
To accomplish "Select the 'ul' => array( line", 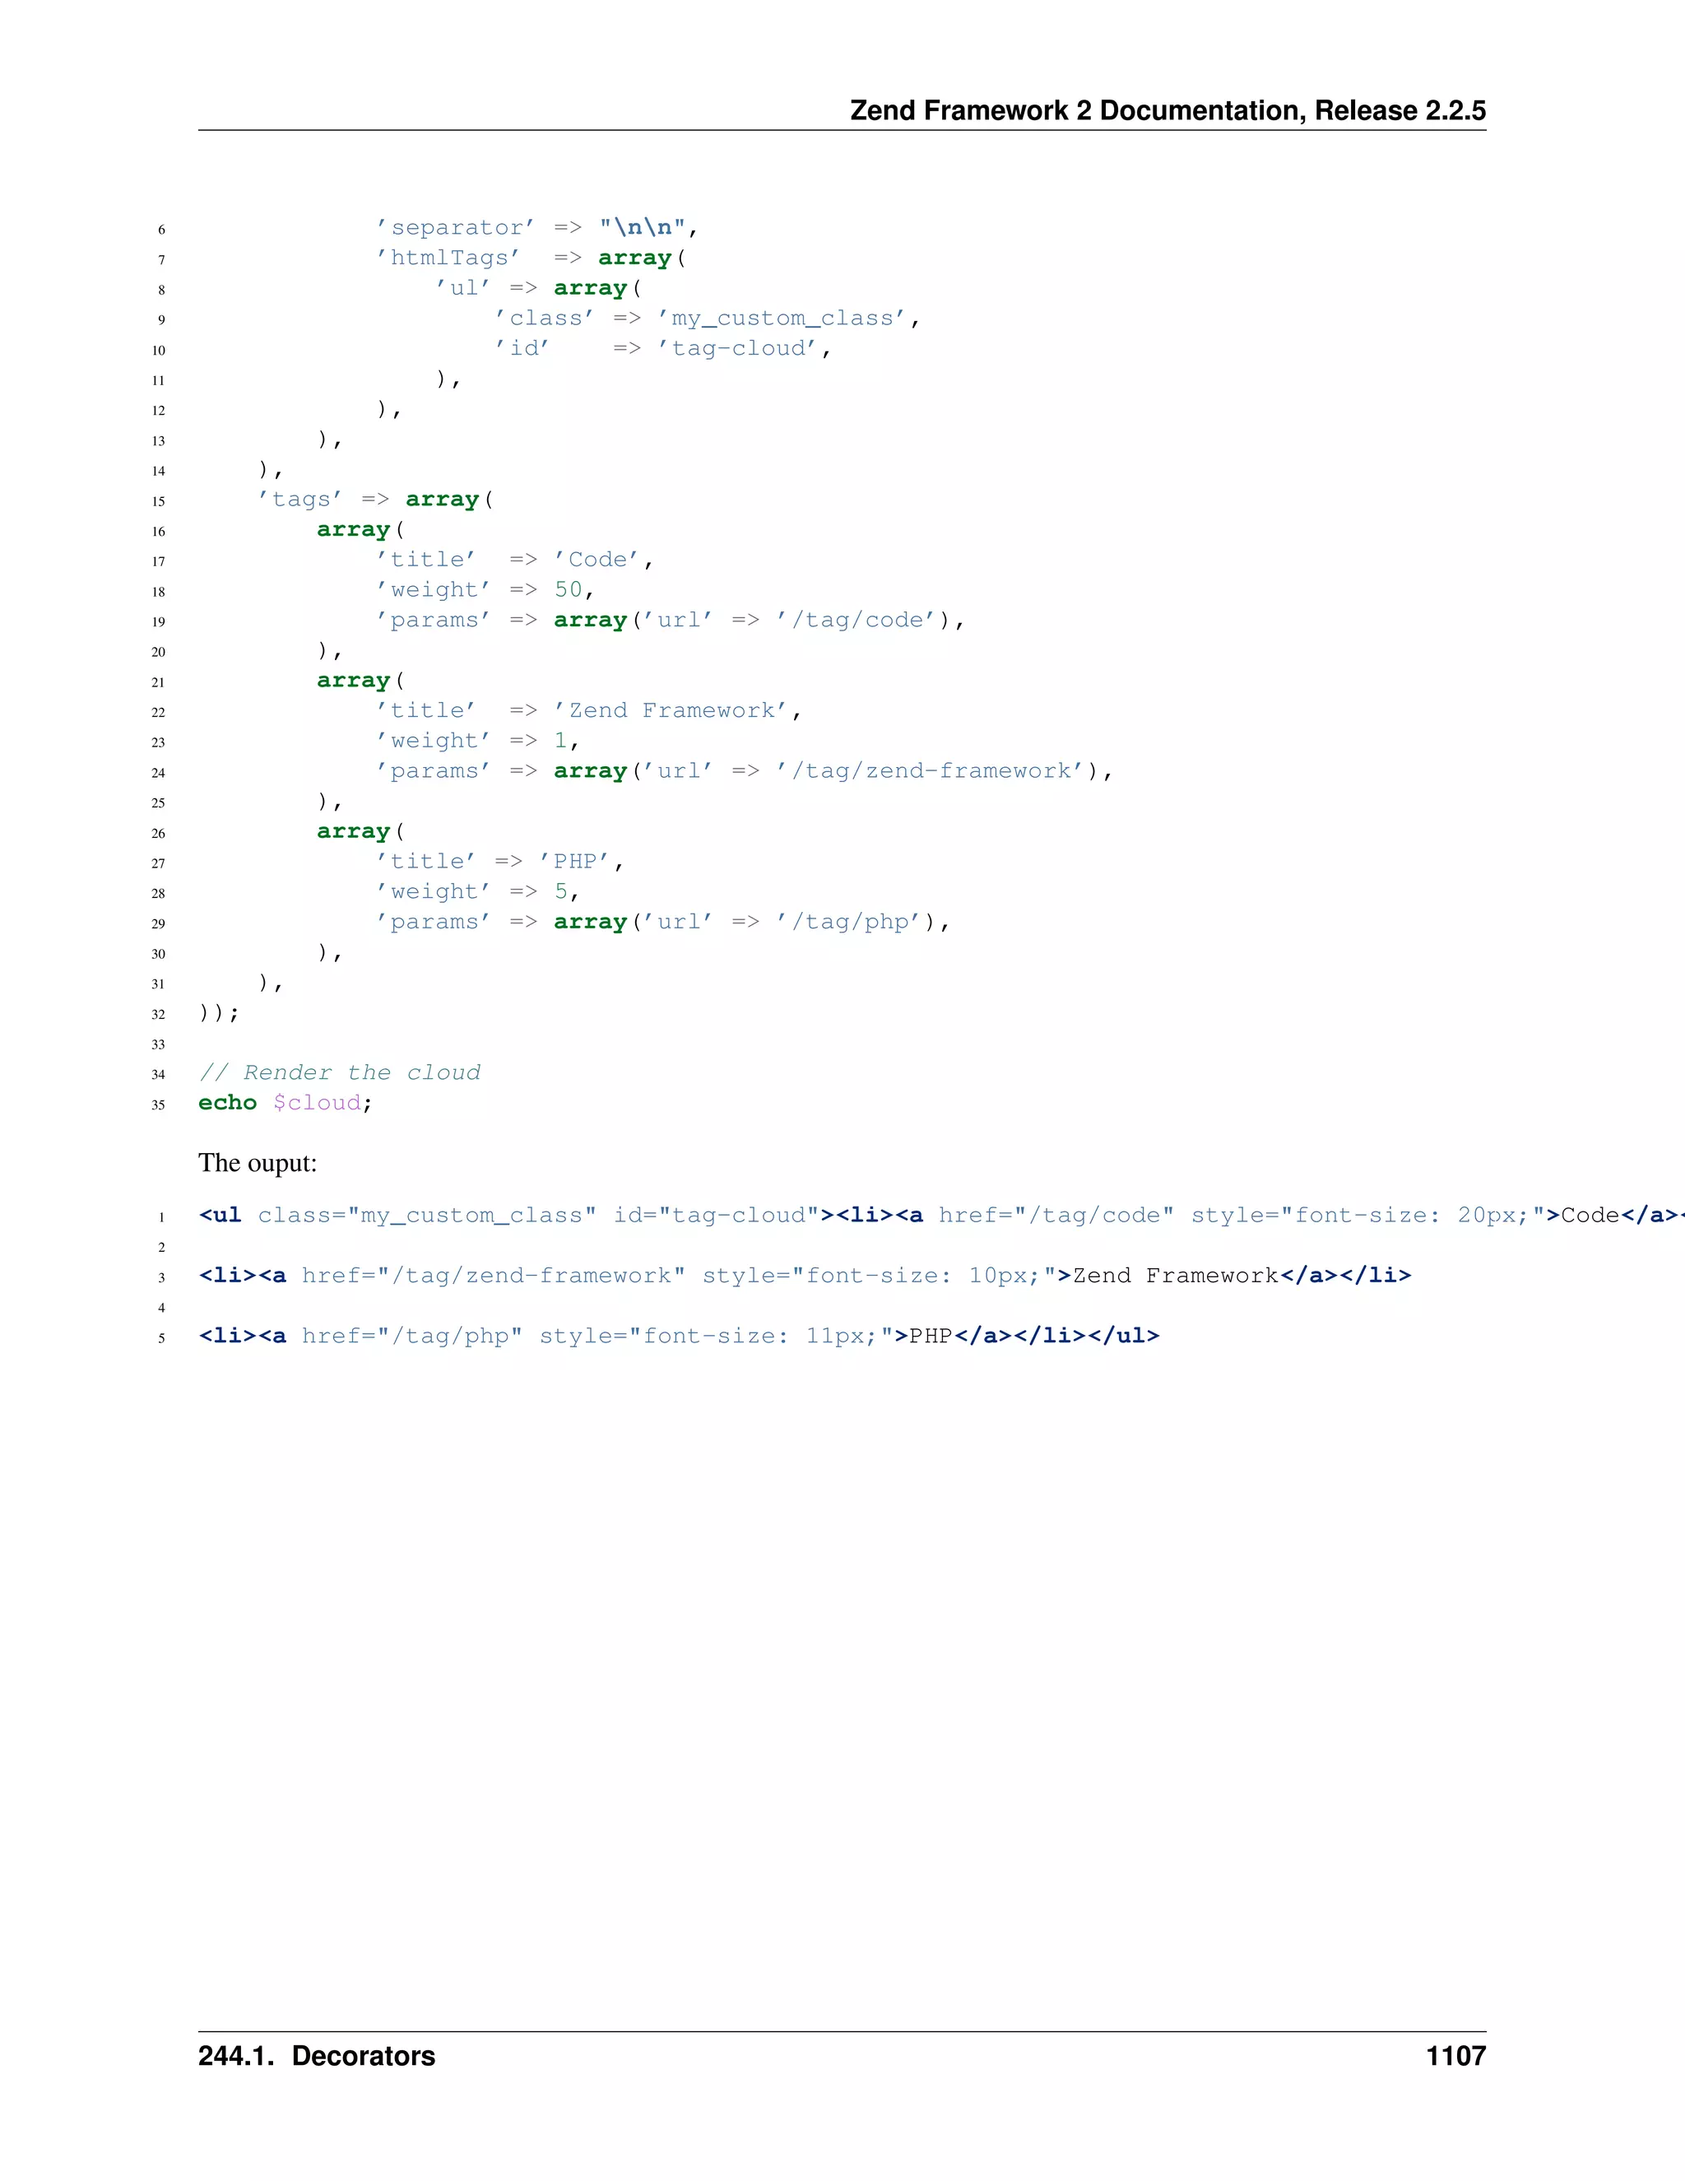I will pos(538,287).
